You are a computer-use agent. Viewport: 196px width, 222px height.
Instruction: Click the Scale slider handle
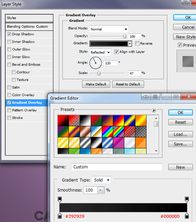[99, 73]
